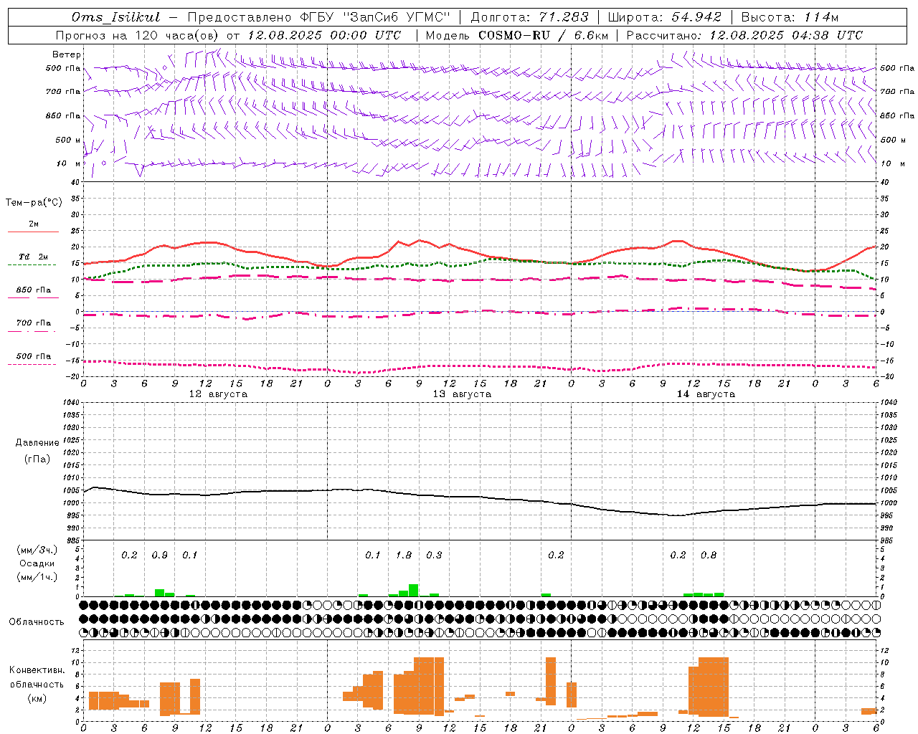Click the 0.8 precipitation value

point(709,556)
